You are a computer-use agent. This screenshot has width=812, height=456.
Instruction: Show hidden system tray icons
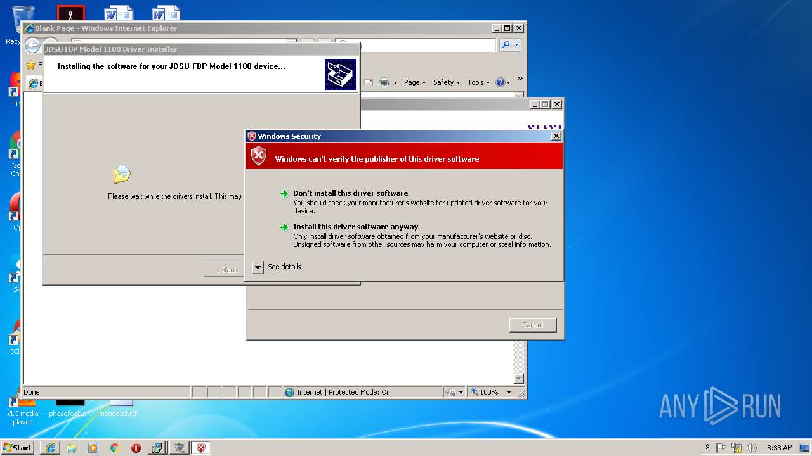pos(707,447)
